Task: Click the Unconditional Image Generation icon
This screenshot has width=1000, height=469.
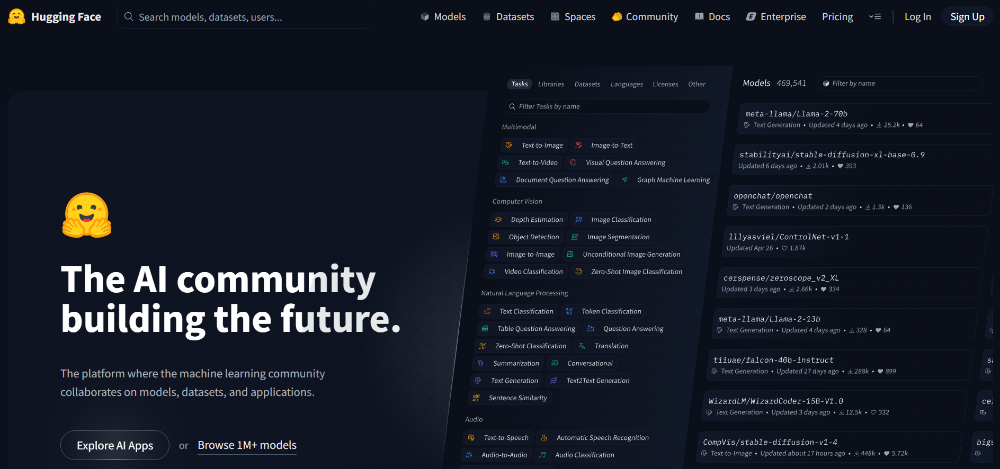Action: tap(570, 255)
